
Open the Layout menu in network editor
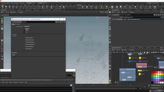tap(131, 52)
